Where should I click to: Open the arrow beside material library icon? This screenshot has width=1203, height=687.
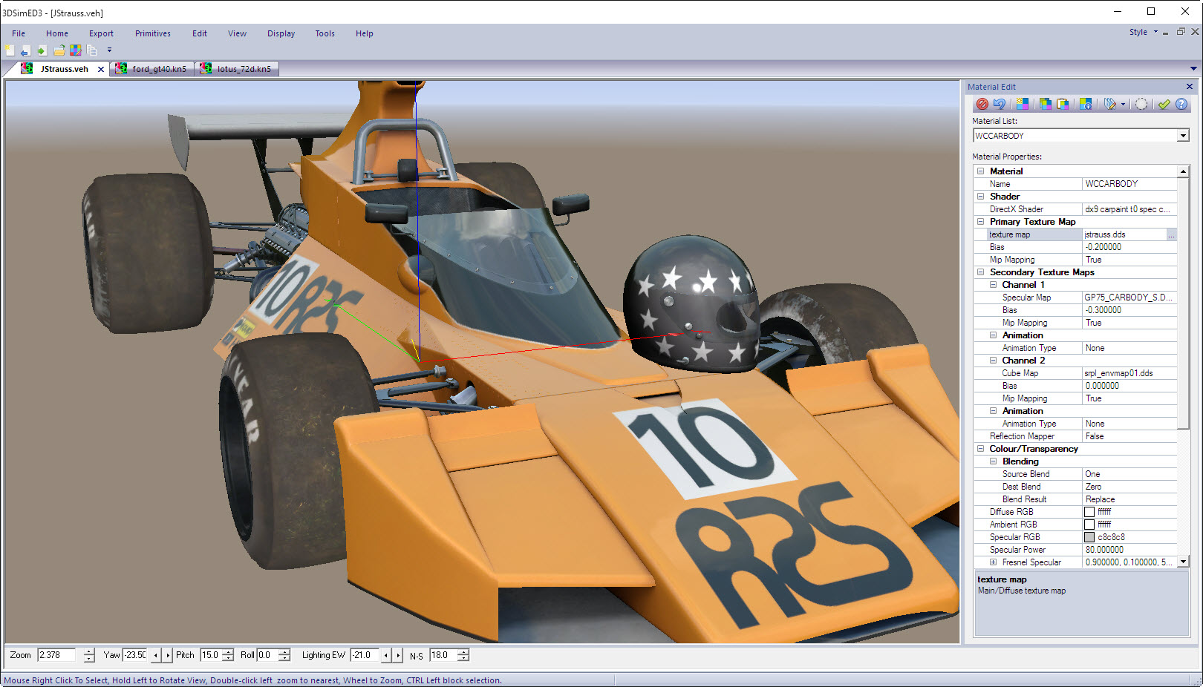1123,105
